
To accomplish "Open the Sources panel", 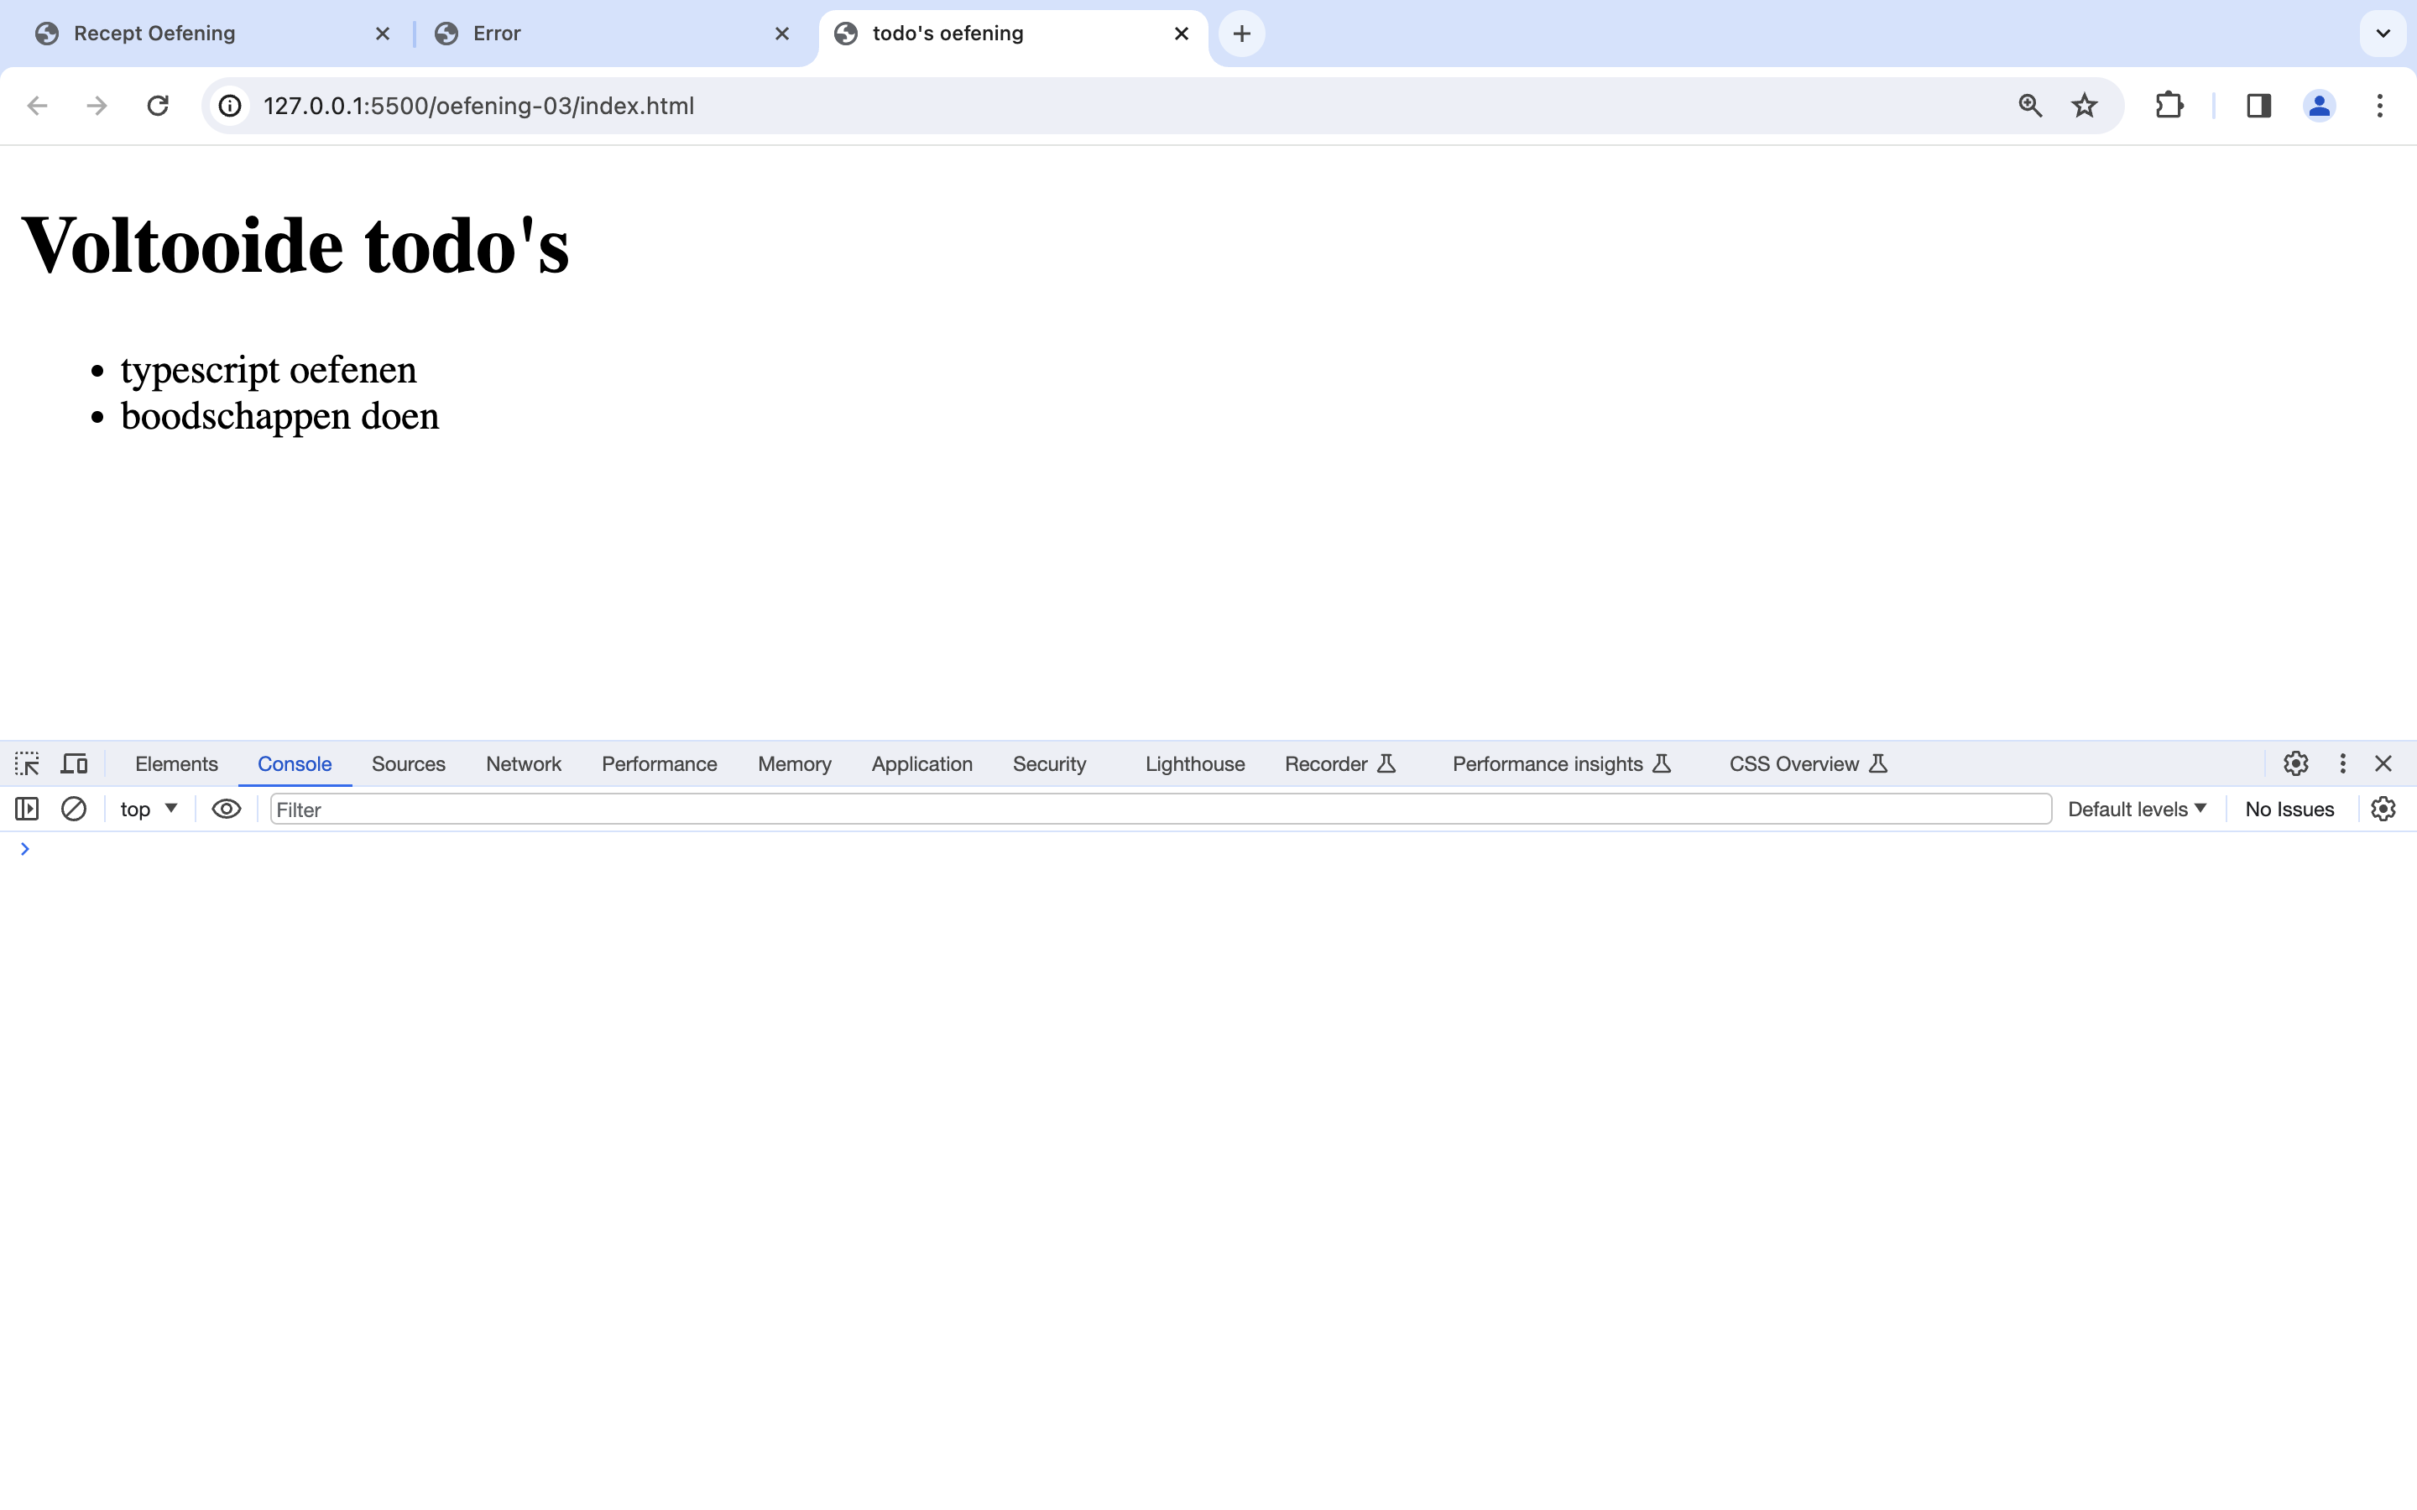I will 409,764.
